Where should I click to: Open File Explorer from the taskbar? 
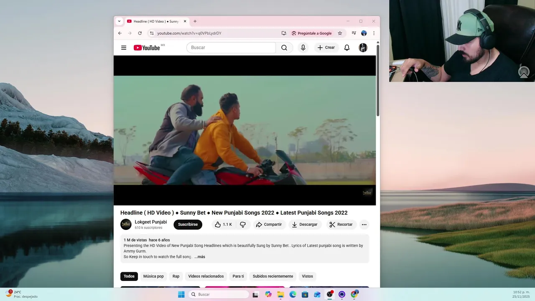(280, 294)
